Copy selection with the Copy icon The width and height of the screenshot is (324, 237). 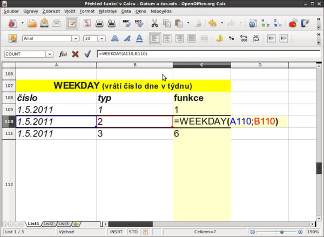(x=166, y=23)
